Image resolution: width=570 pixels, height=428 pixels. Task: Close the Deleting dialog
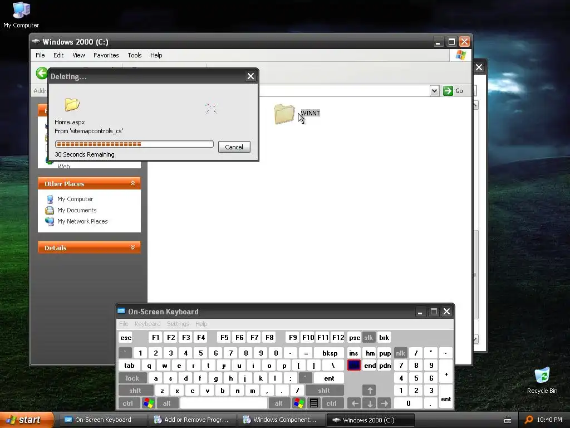pos(250,76)
